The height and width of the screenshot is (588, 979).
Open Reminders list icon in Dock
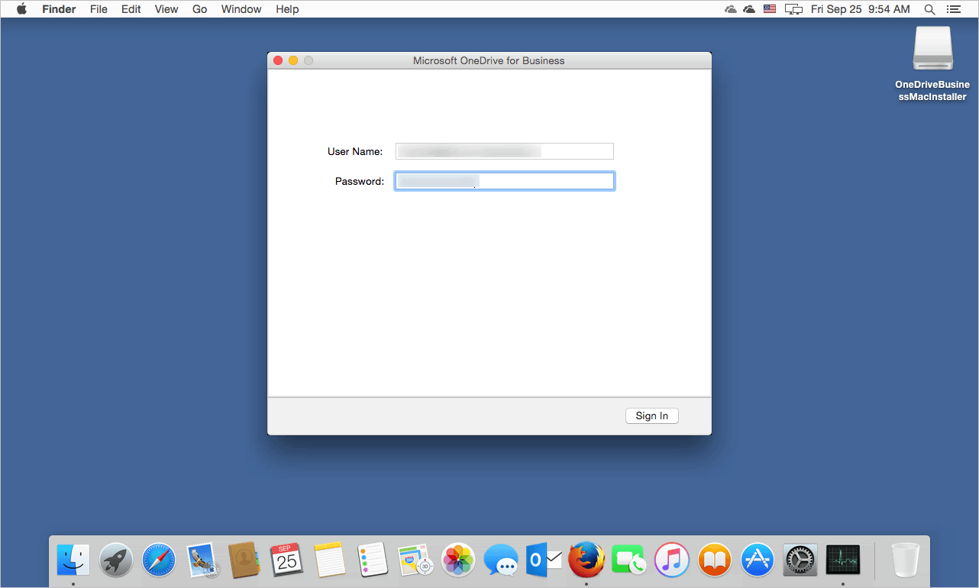point(373,560)
